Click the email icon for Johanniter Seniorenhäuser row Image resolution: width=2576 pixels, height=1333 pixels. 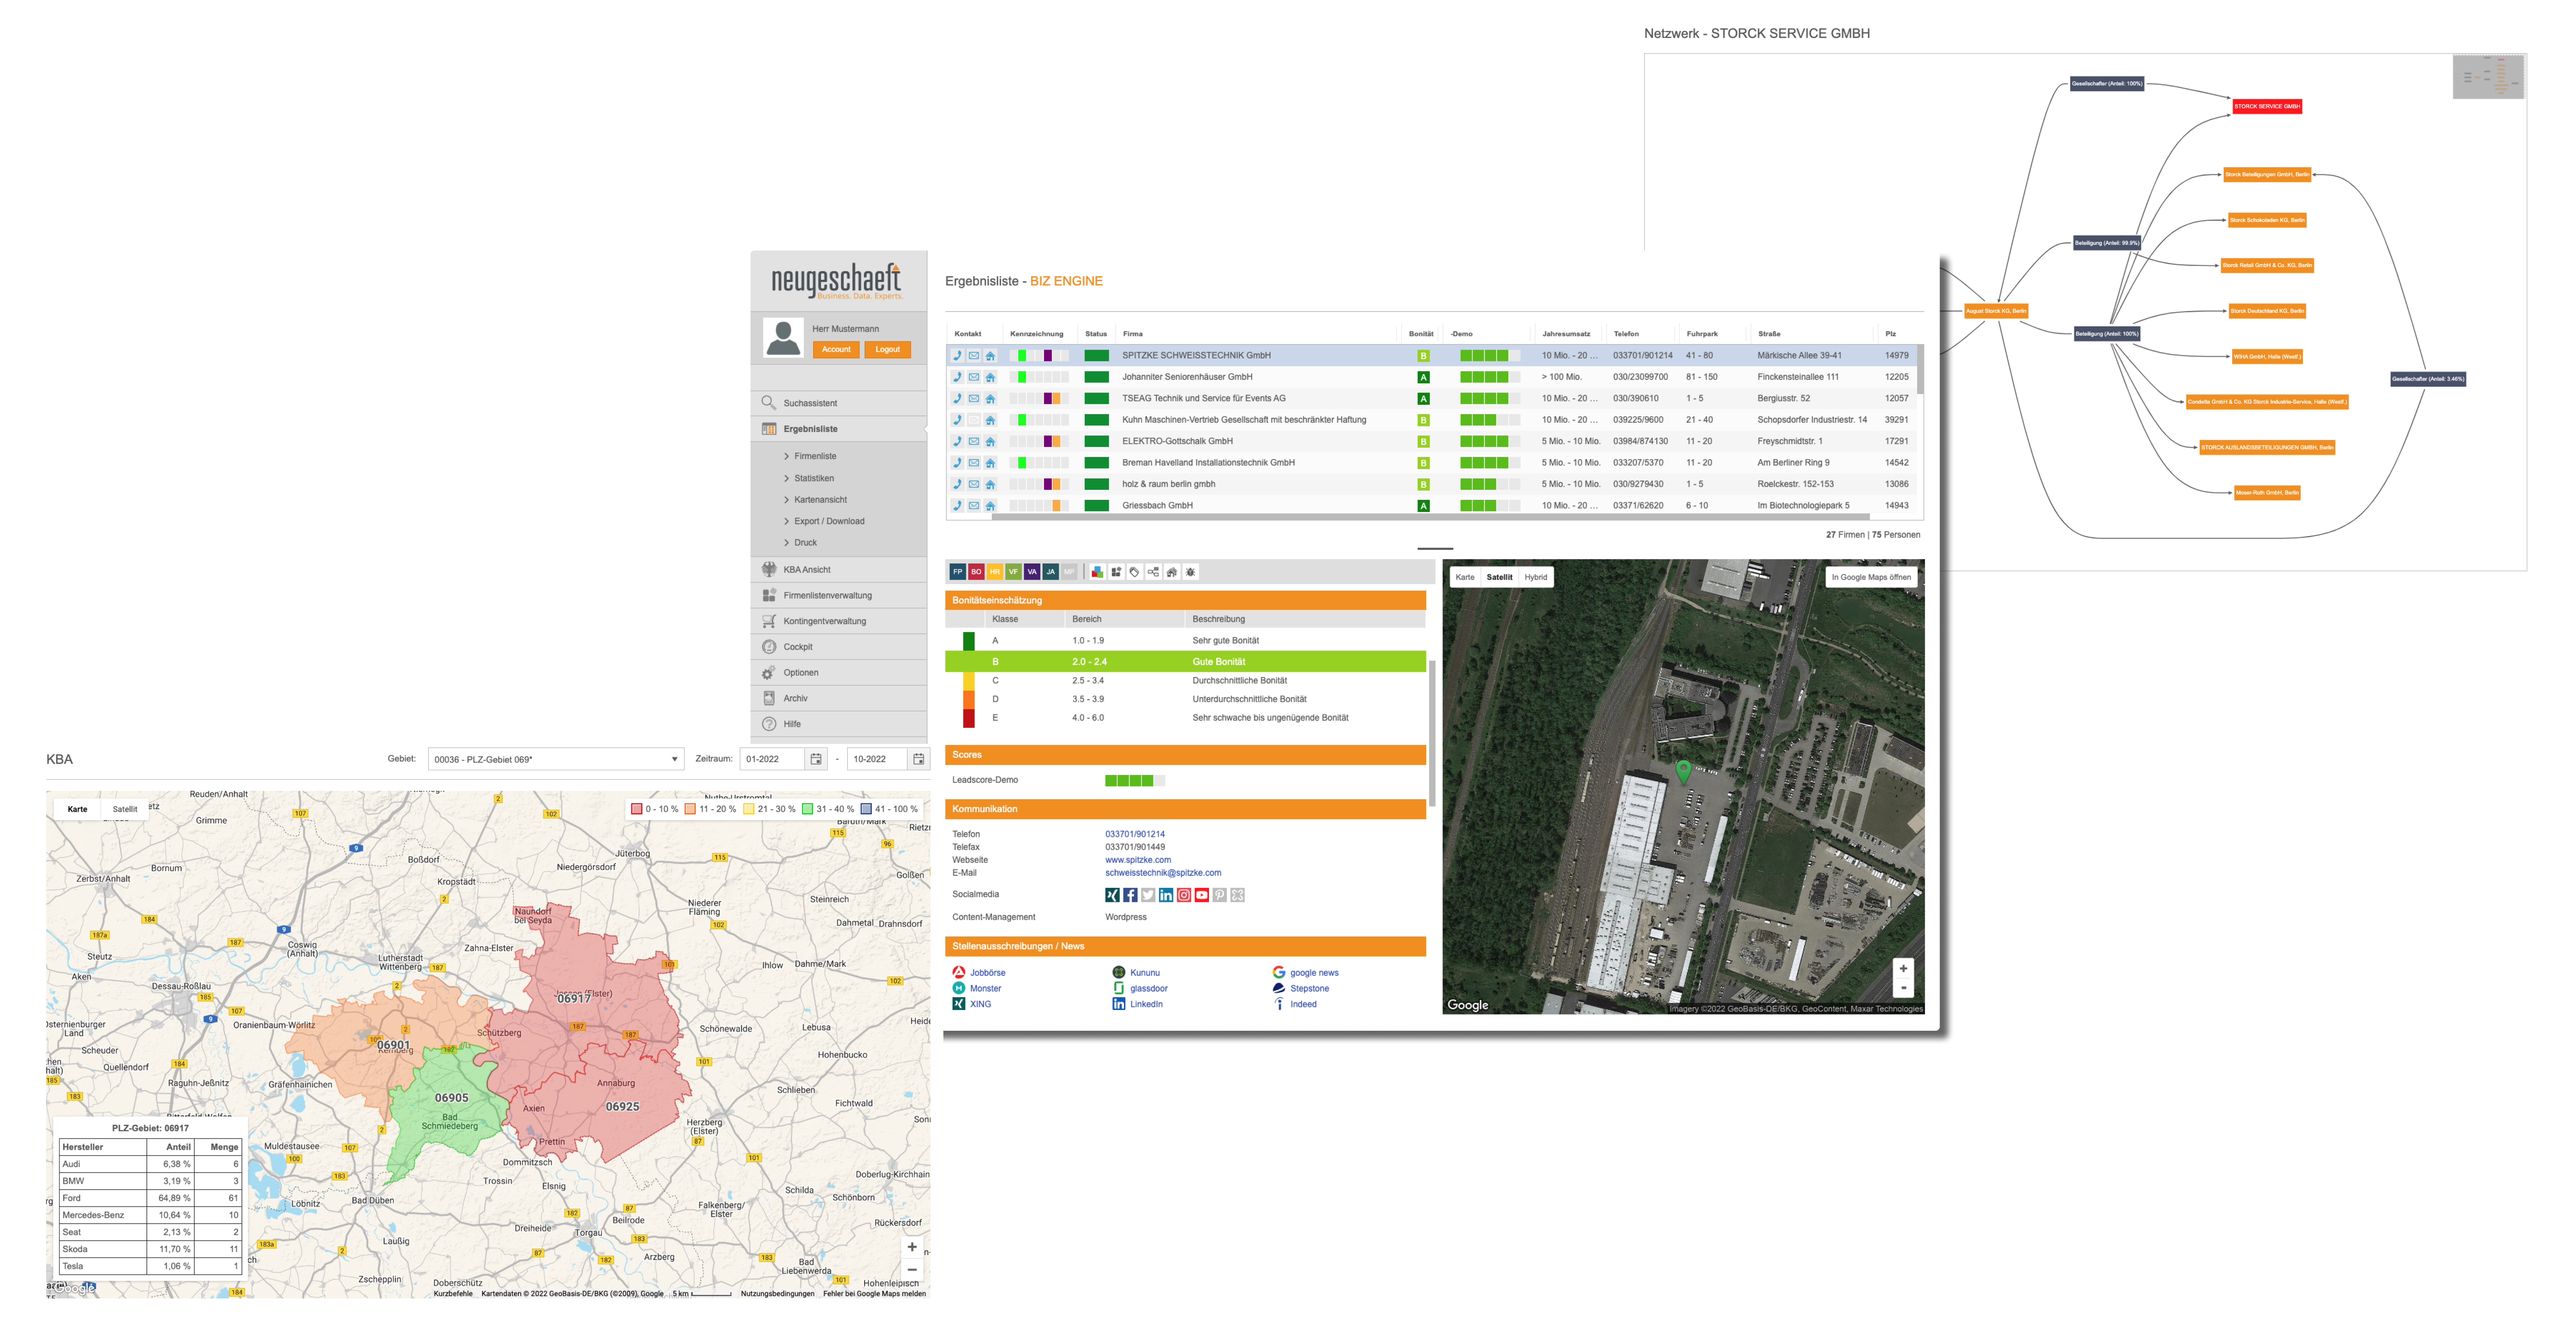point(974,377)
